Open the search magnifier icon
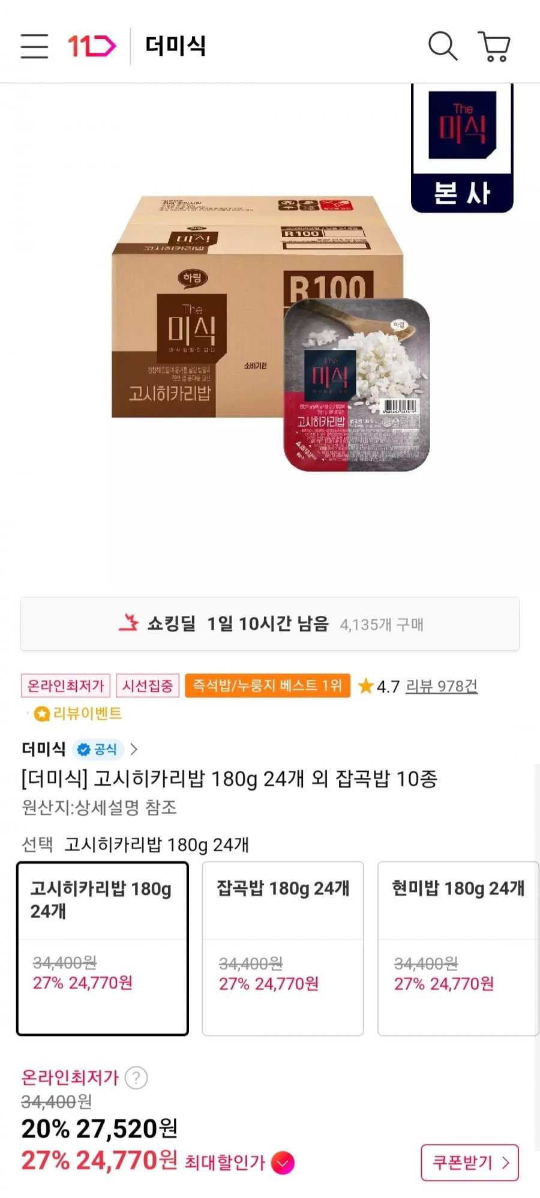The width and height of the screenshot is (540, 1198). (x=443, y=46)
